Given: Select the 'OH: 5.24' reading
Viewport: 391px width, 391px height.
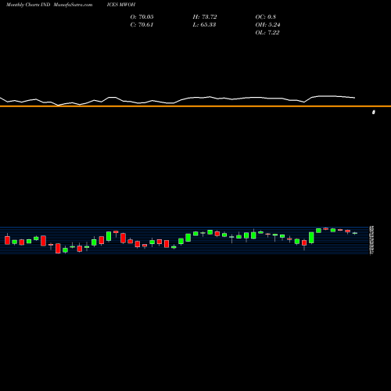Looking at the screenshot, I should [x=267, y=25].
